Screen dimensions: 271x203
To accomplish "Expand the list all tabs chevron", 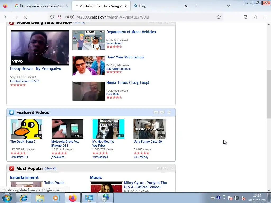I will tap(228, 6).
